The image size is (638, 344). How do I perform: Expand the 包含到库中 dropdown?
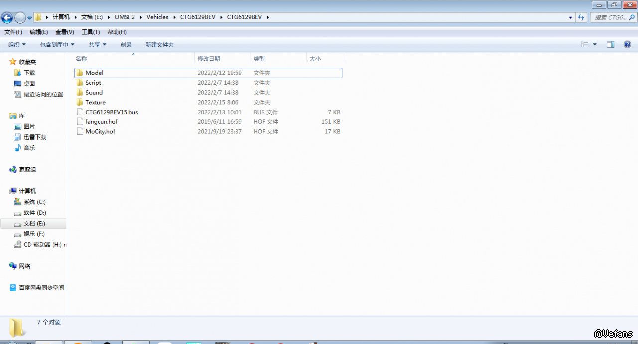pos(57,45)
